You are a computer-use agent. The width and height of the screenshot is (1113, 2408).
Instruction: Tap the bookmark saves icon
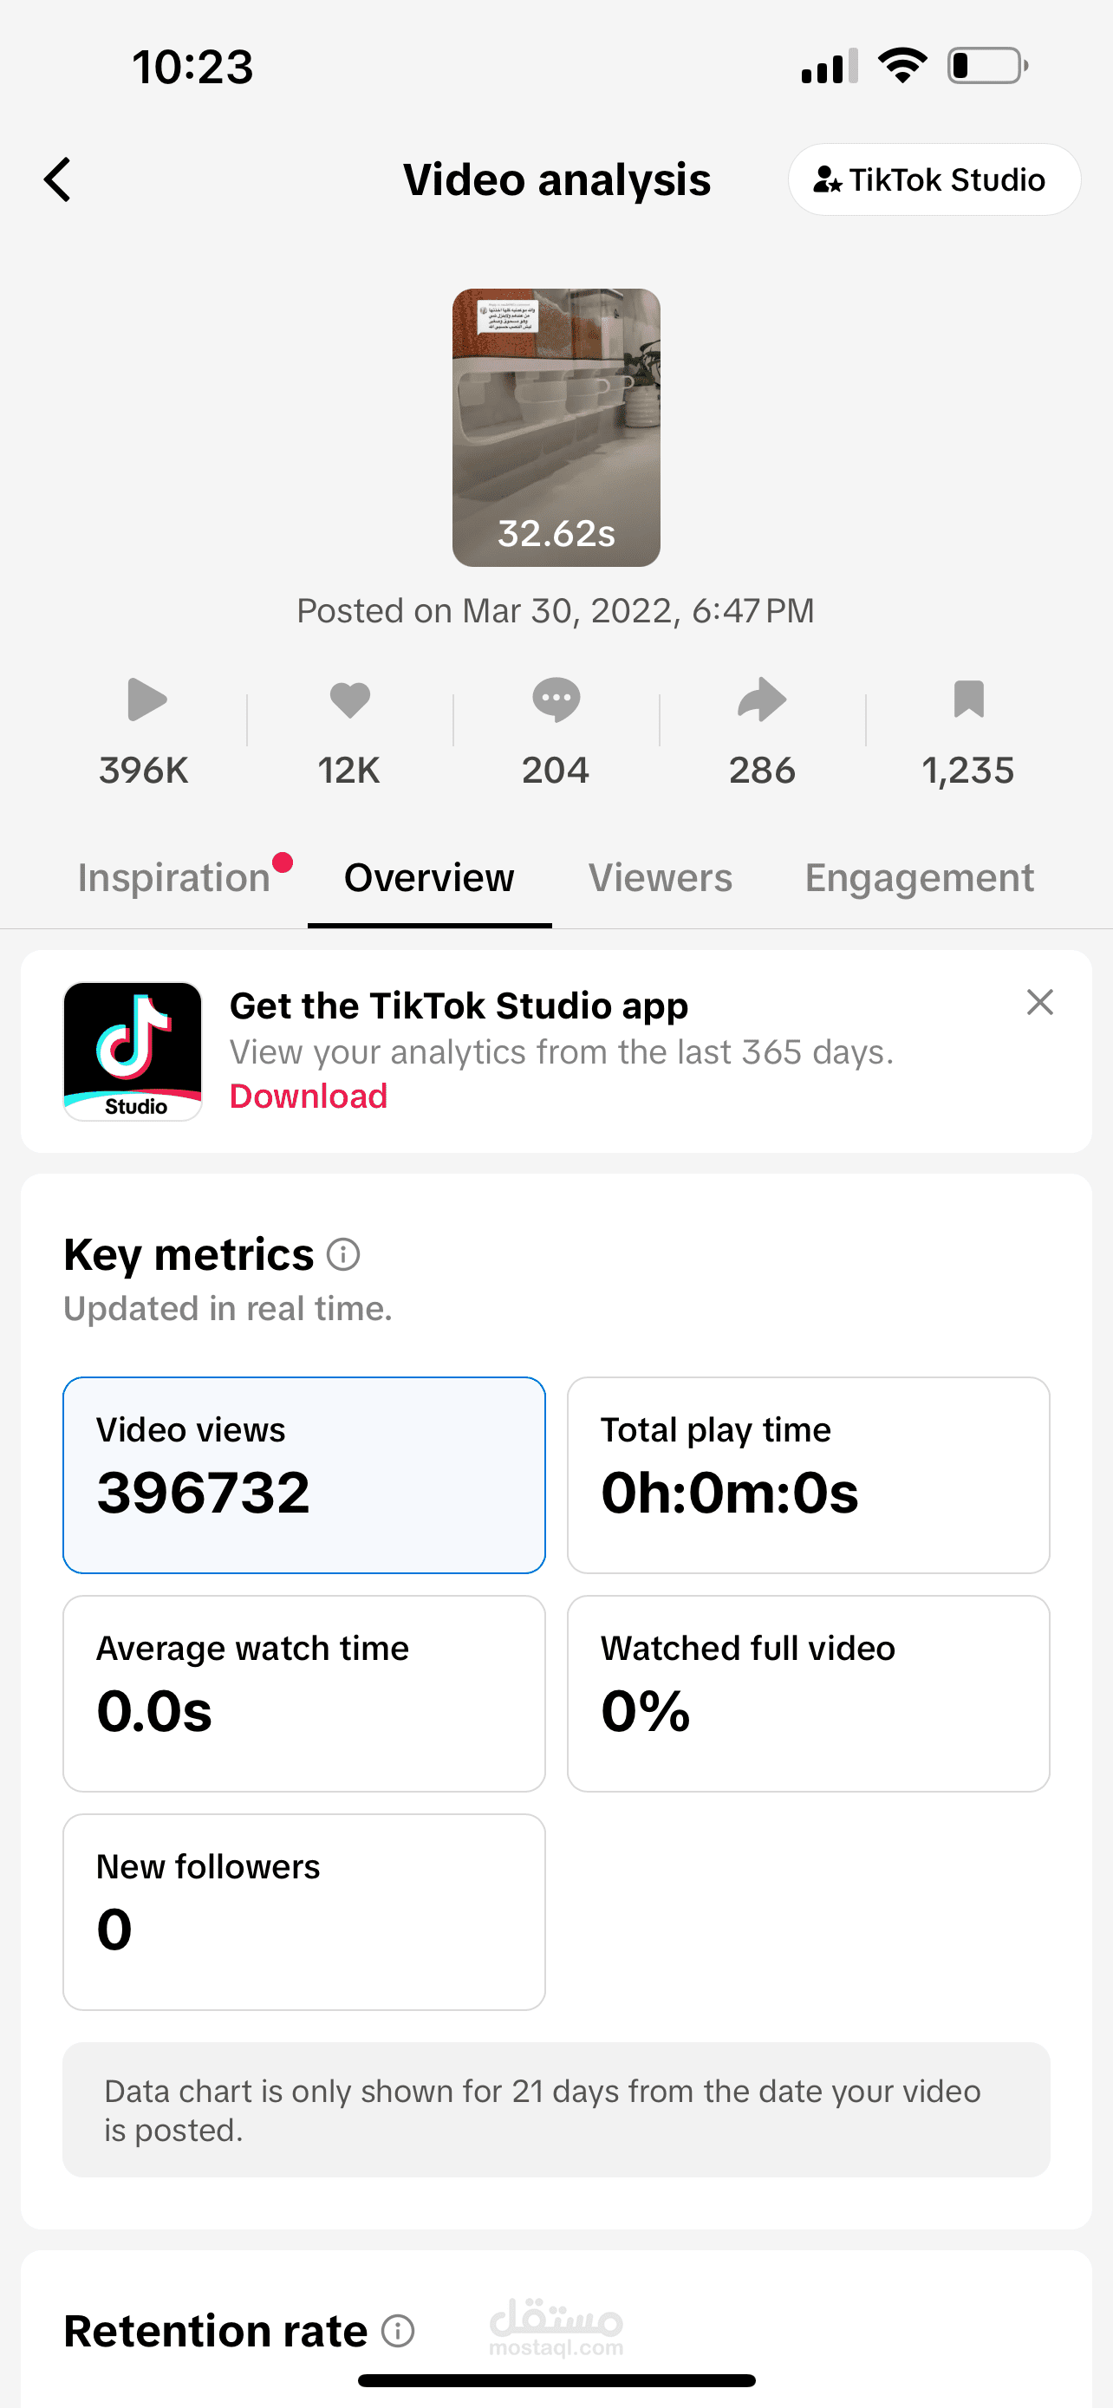click(968, 700)
